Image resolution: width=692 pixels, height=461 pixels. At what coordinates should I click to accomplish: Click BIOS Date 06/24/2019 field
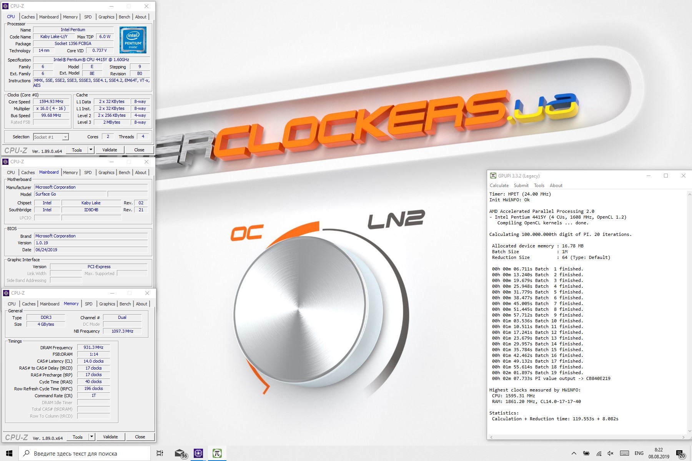pyautogui.click(x=91, y=250)
